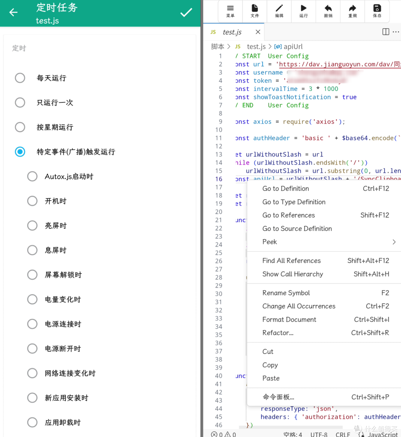Confirm the scheduled task with the checkmark
The width and height of the screenshot is (401, 437).
[186, 12]
